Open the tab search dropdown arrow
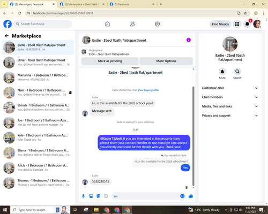Viewport: 268px width, 214px height. click(4, 4)
